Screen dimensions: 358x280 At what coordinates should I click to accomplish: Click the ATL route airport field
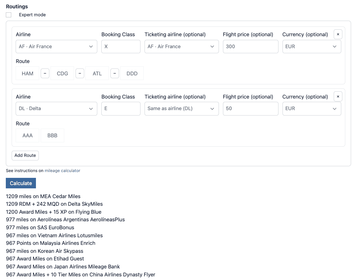pos(97,74)
